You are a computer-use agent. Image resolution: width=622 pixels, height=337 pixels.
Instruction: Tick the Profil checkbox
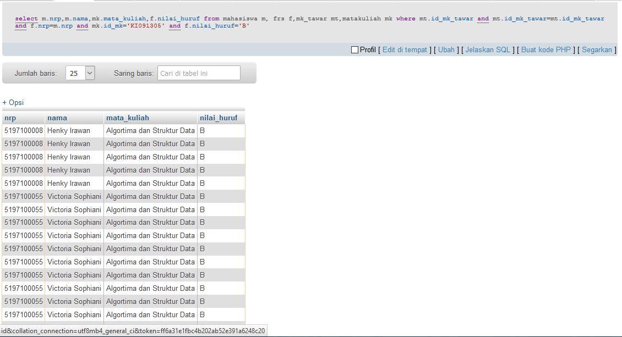click(x=354, y=50)
